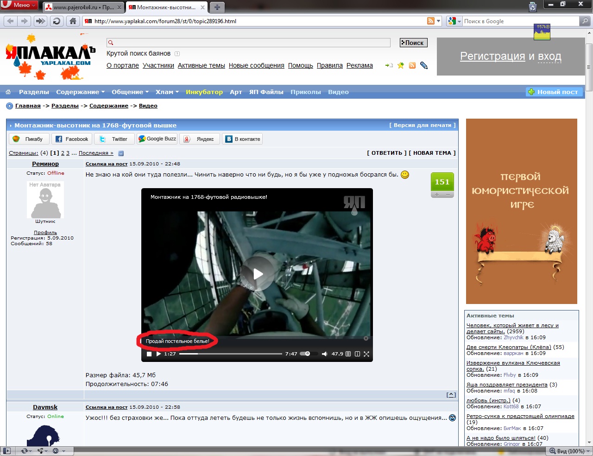Share the topic via Twitter button

click(x=114, y=139)
